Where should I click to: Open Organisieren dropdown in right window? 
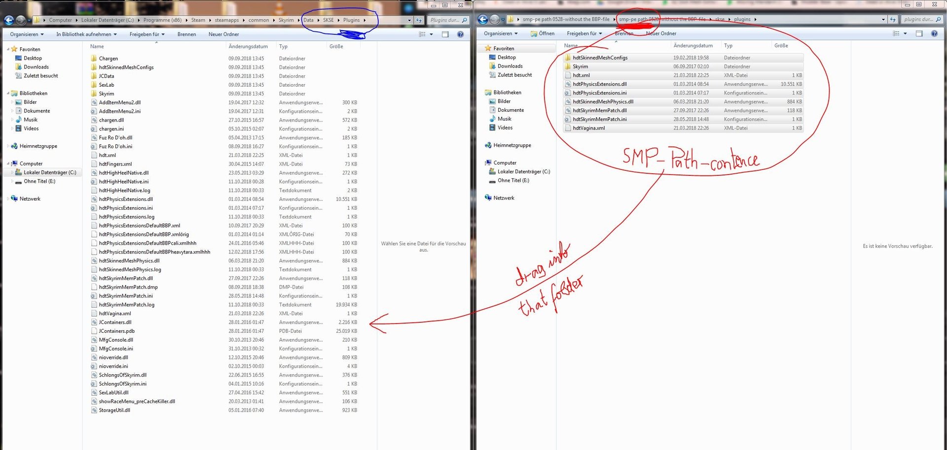pyautogui.click(x=501, y=33)
